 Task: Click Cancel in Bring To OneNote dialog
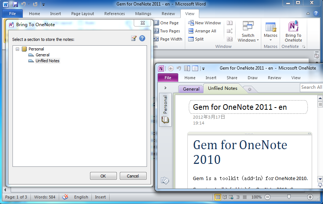click(x=133, y=176)
